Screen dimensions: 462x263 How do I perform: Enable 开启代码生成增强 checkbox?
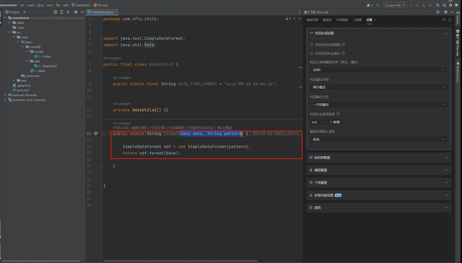(311, 45)
